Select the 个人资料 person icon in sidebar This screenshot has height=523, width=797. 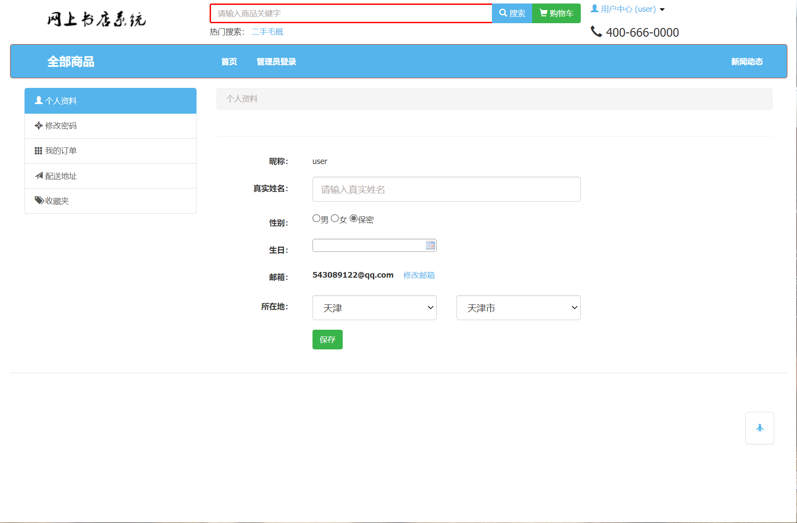click(39, 101)
